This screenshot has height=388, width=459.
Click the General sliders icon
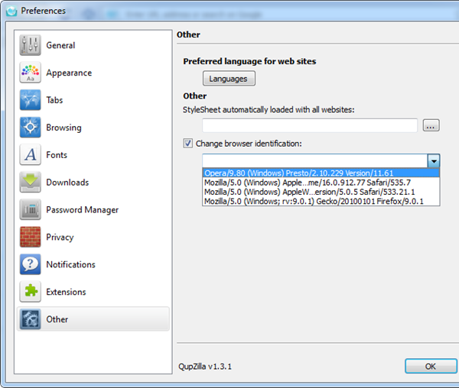pos(31,45)
